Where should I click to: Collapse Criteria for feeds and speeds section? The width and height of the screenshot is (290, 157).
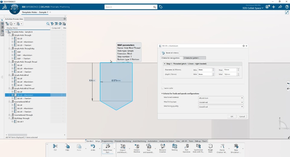[x=162, y=94]
